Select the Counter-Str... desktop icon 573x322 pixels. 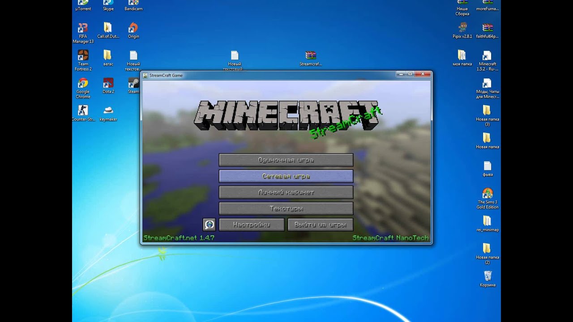(x=83, y=113)
